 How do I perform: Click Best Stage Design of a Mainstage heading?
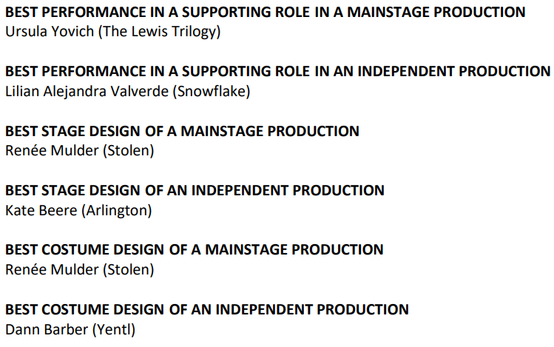coord(182,131)
